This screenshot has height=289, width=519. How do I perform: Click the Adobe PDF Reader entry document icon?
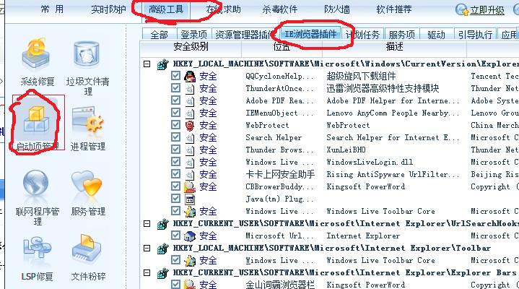coord(190,100)
